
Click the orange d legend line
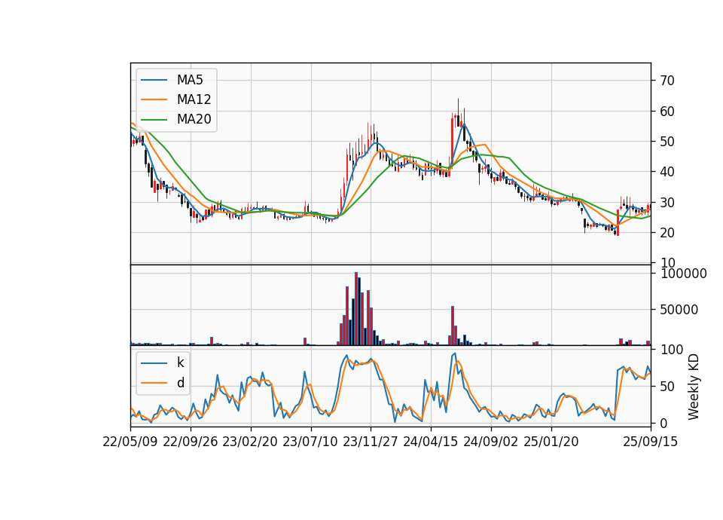[154, 383]
